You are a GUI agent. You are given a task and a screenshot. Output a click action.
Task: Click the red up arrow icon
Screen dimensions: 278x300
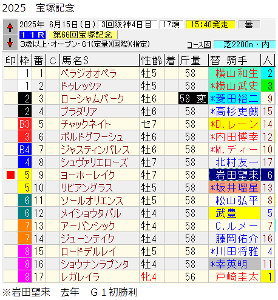click(x=10, y=27)
